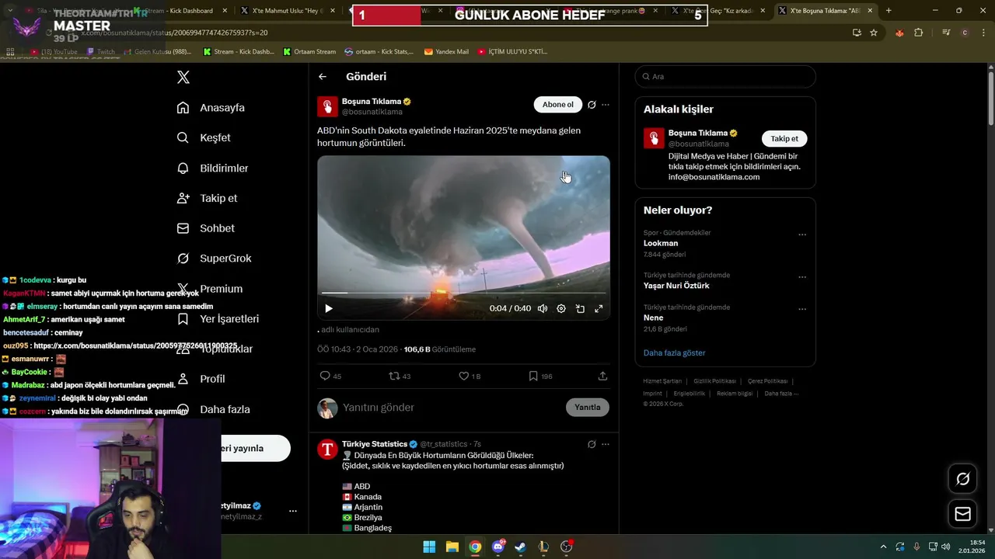Show hidden system tray icons
The image size is (995, 559).
(x=883, y=547)
